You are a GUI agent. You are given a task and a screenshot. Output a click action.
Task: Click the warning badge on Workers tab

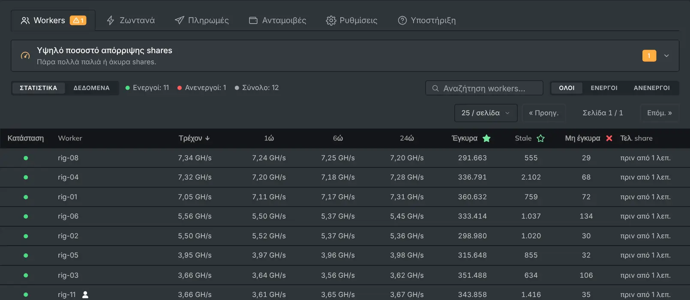[78, 21]
